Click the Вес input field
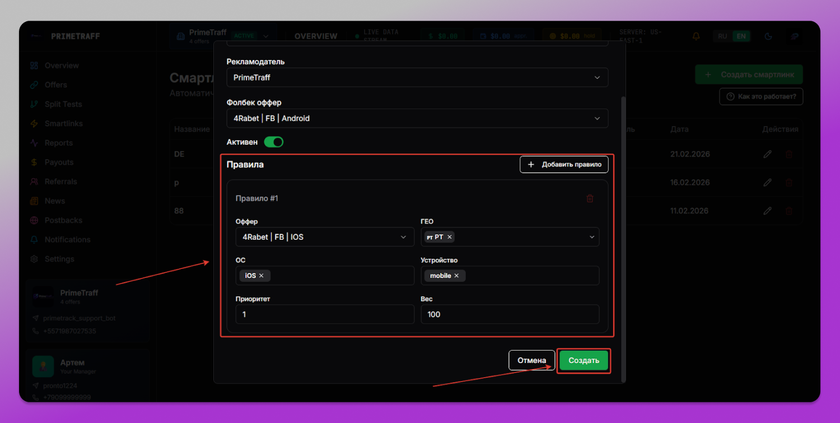The height and width of the screenshot is (423, 840). 510,314
